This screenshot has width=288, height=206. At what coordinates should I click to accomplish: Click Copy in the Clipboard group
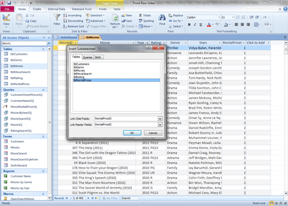(31, 21)
